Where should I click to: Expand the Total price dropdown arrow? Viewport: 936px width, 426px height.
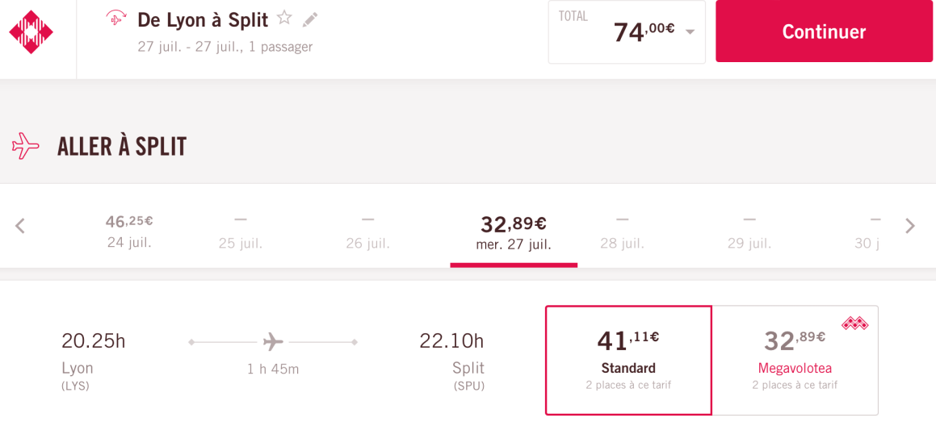[x=690, y=32]
